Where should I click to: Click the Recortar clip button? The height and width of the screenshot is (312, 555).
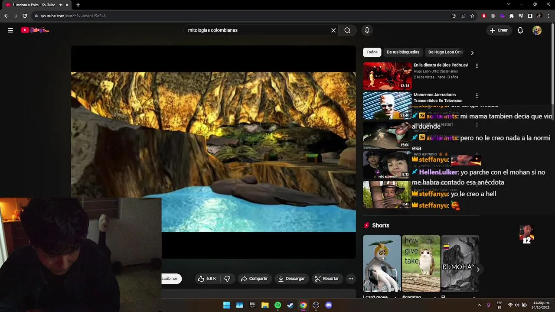(x=327, y=279)
